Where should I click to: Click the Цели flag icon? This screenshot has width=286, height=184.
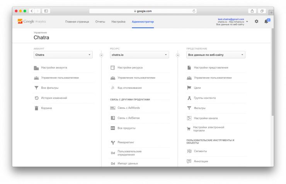click(189, 88)
